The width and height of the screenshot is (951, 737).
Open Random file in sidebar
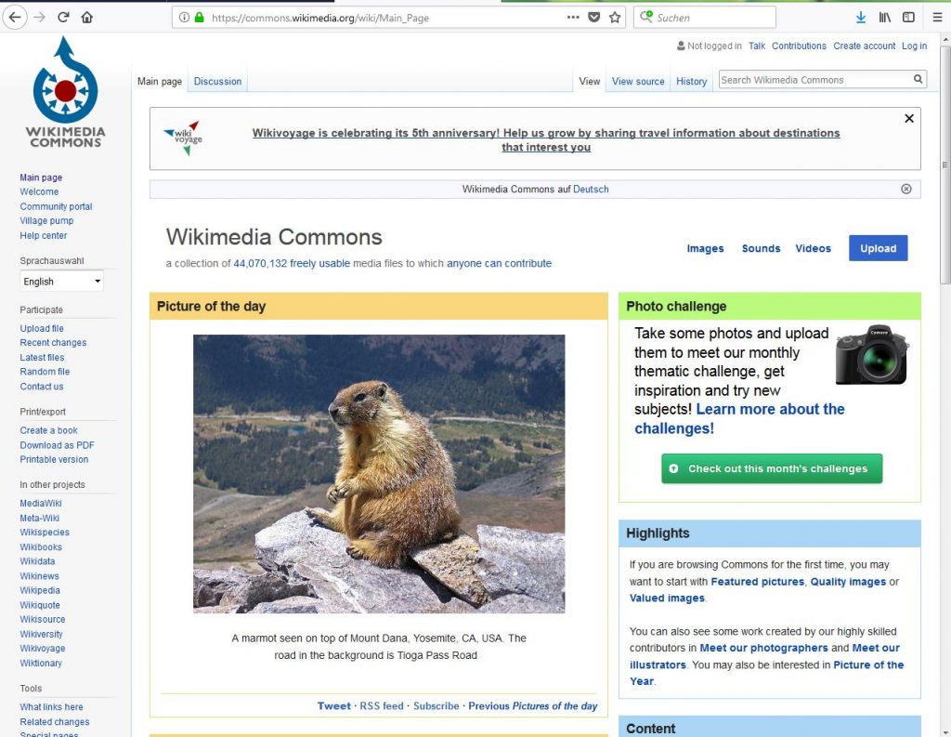tap(45, 372)
